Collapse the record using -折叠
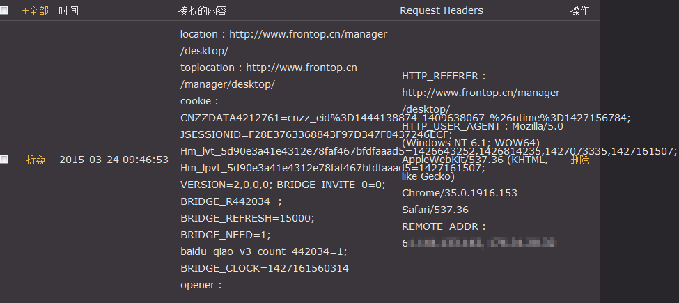This screenshot has width=679, height=303. coord(34,160)
